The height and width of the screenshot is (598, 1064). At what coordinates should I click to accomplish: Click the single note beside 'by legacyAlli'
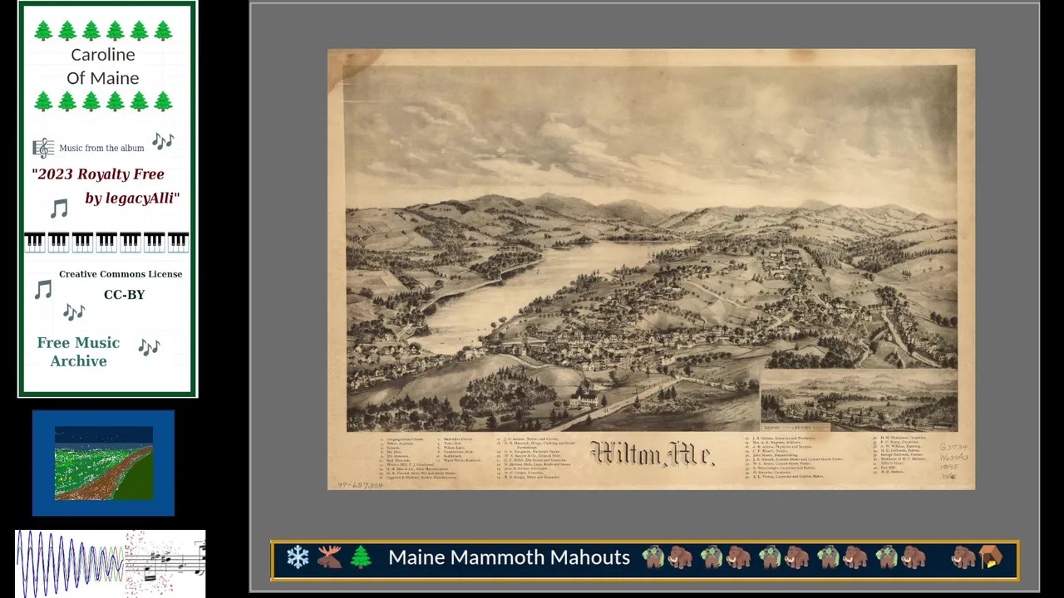[58, 208]
